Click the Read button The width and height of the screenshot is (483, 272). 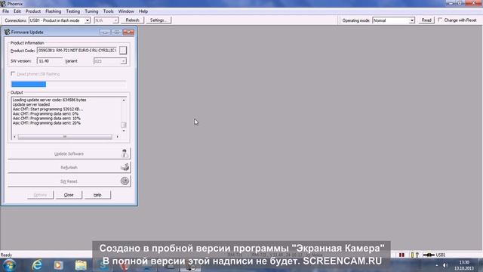coord(426,20)
